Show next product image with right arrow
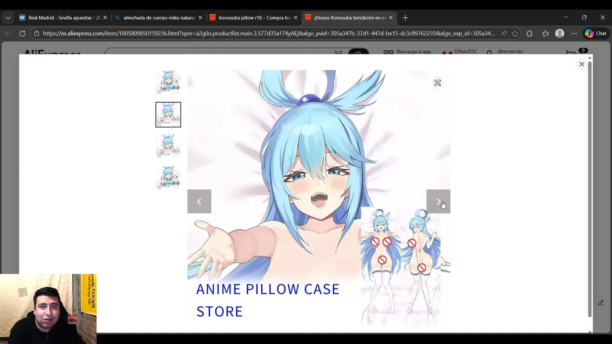612x344 pixels. tap(438, 201)
